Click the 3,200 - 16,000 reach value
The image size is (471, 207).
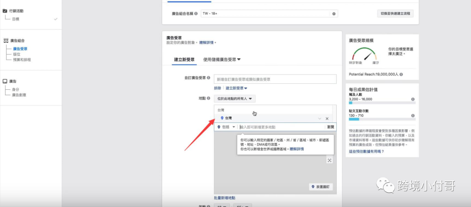361,99
